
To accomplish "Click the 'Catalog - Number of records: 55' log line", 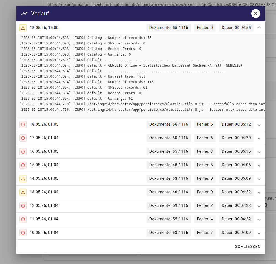I will point(85,38).
